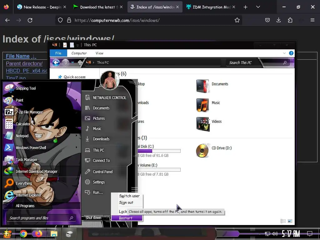Switch to large icons view button
The width and height of the screenshot is (320, 240).
point(290,221)
